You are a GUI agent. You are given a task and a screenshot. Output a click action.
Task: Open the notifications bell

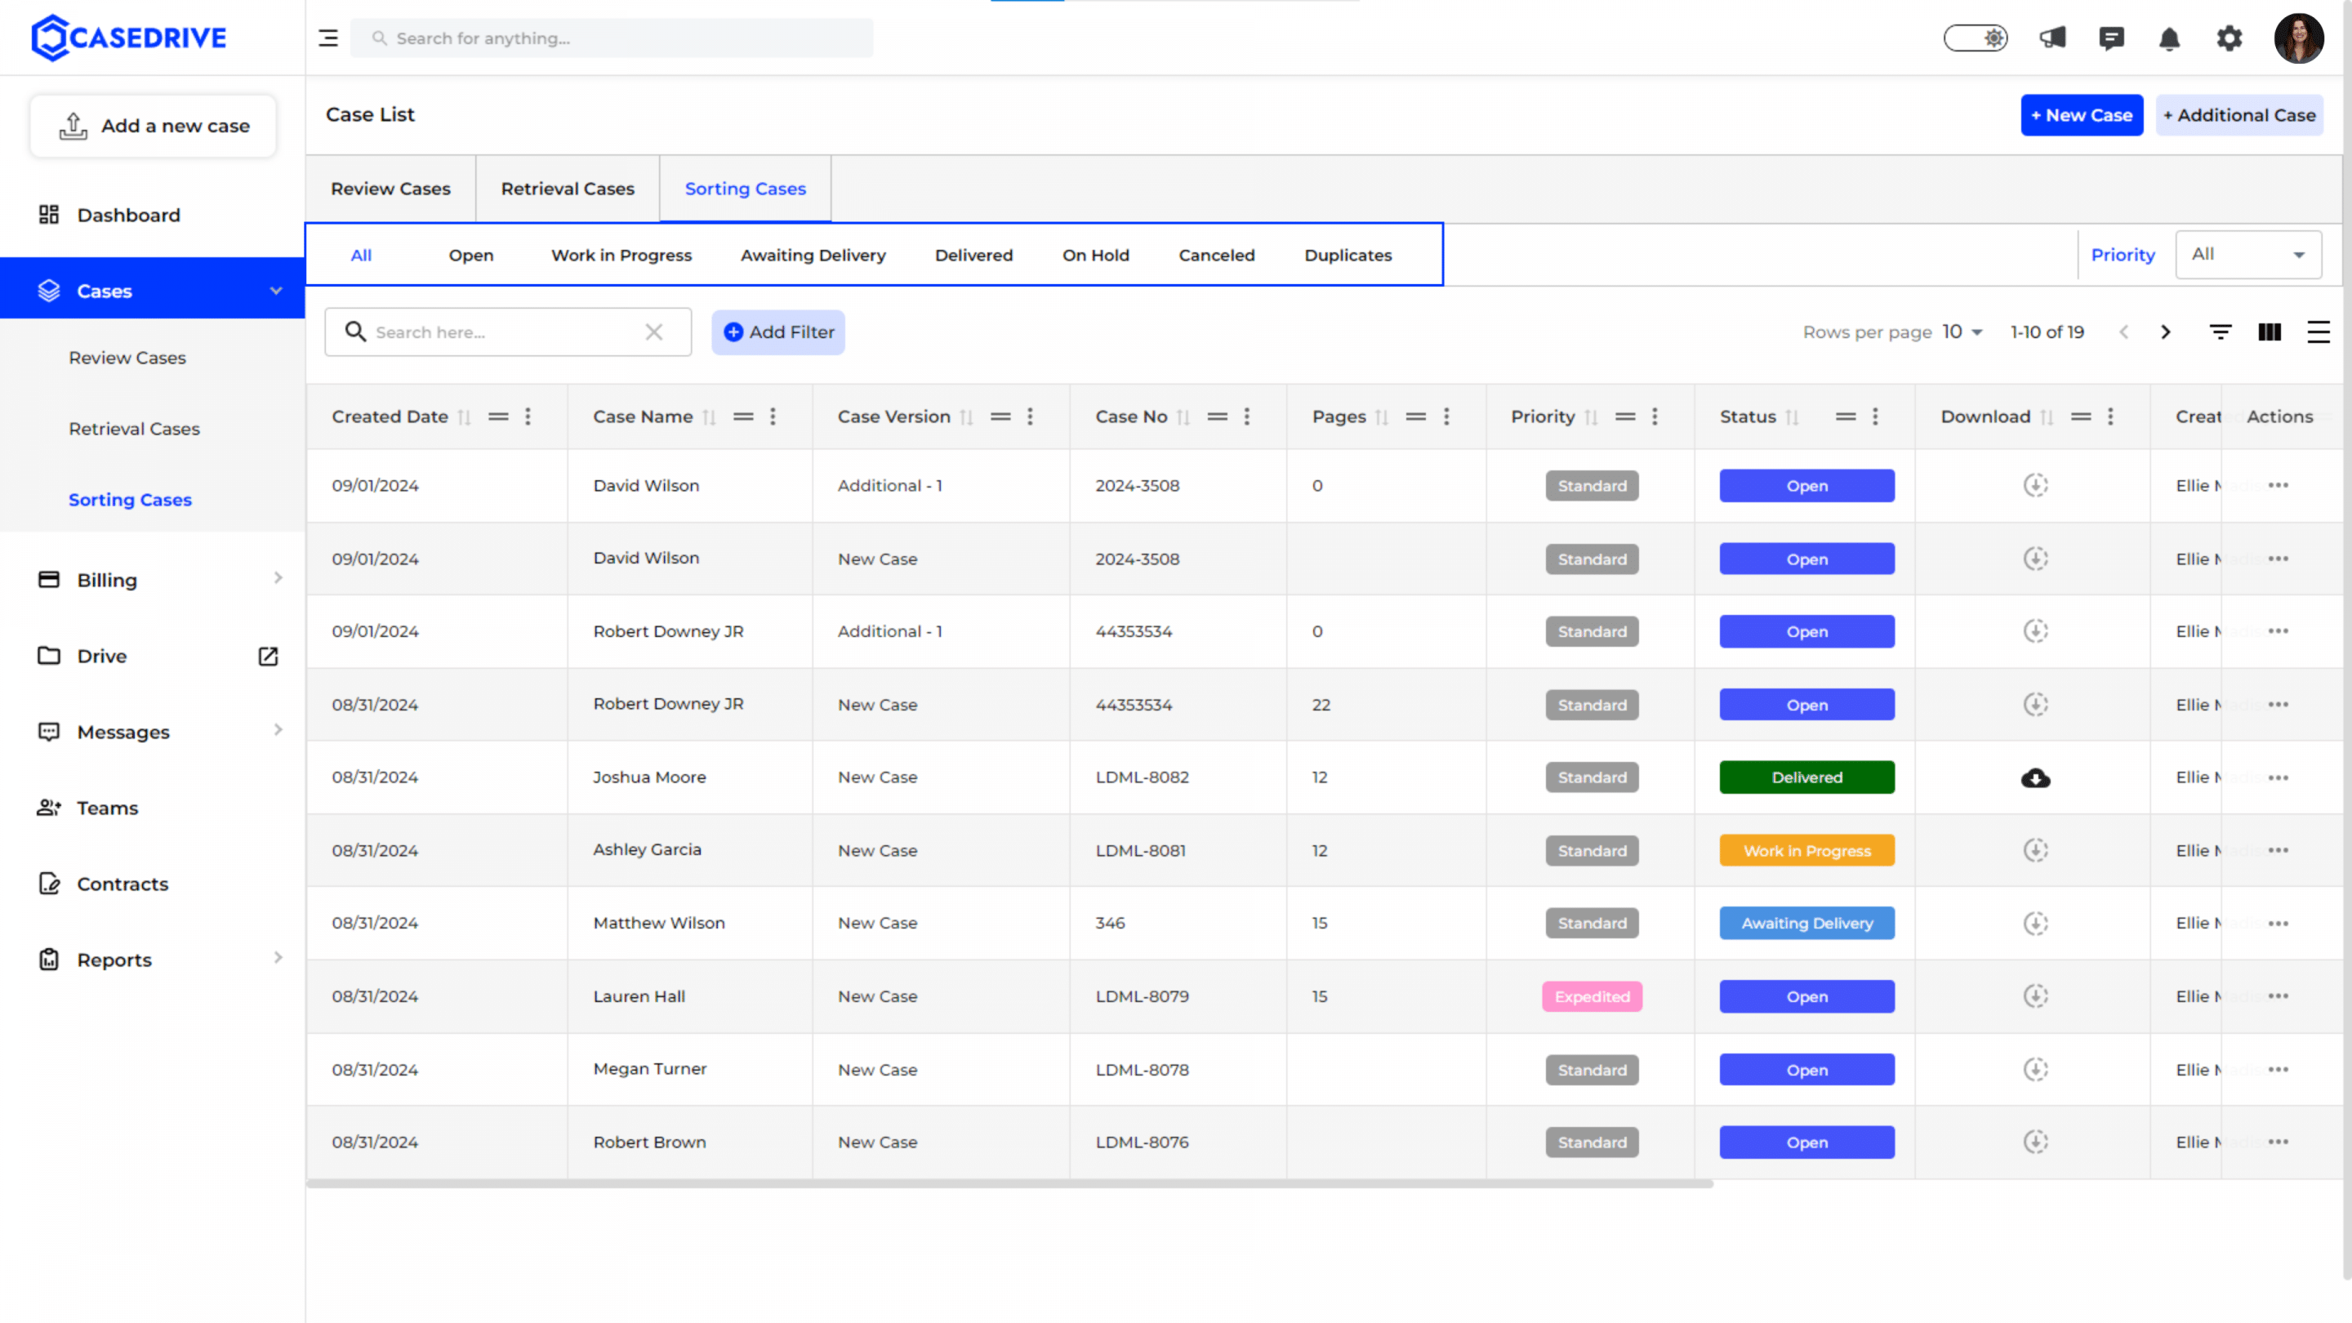[2169, 38]
